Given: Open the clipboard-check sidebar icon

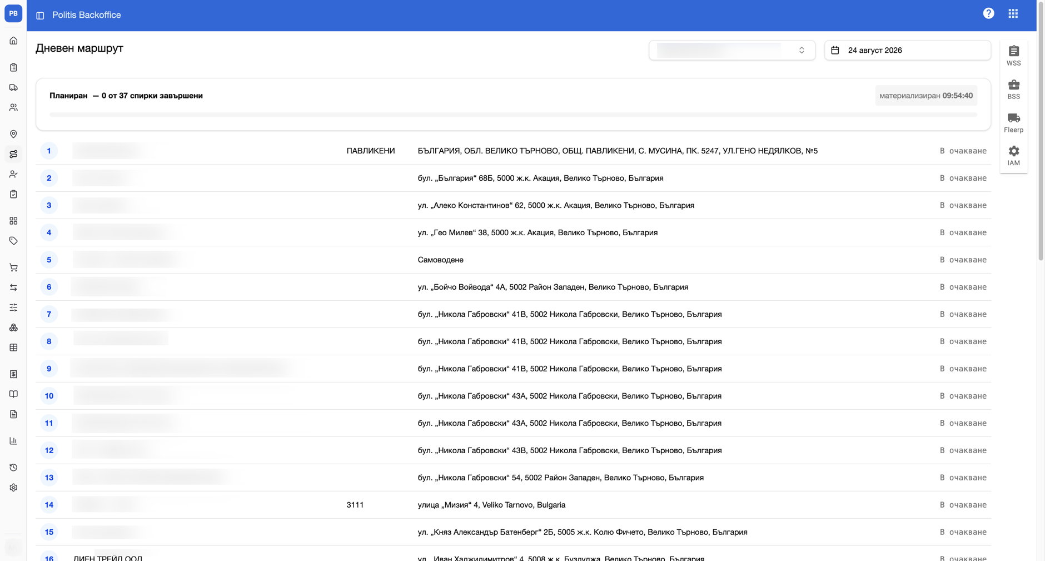Looking at the screenshot, I should tap(13, 194).
